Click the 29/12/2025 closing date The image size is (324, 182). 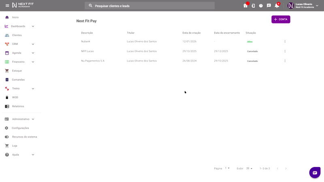[x=221, y=51]
